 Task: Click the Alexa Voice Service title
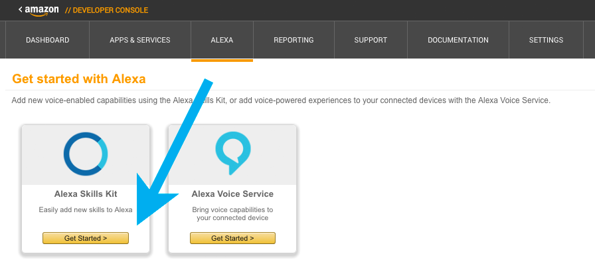(232, 194)
